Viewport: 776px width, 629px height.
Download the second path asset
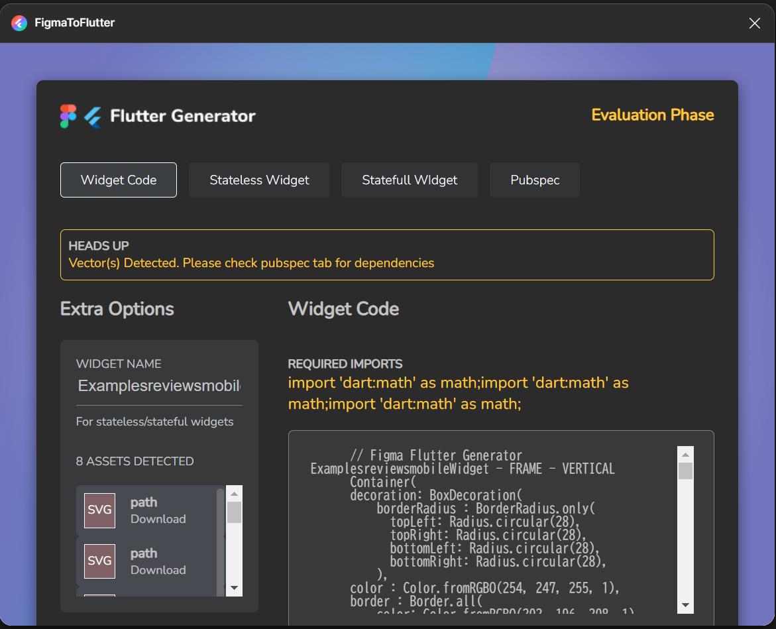tap(158, 569)
